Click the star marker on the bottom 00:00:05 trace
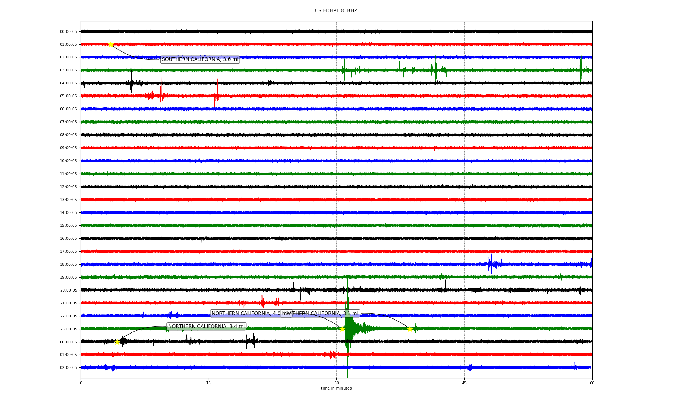The height and width of the screenshot is (420, 673). click(x=117, y=342)
